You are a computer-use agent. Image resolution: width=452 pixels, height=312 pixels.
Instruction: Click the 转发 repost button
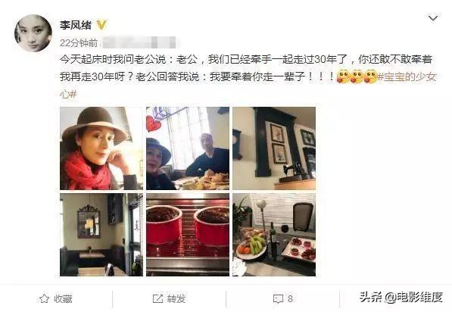click(x=176, y=298)
